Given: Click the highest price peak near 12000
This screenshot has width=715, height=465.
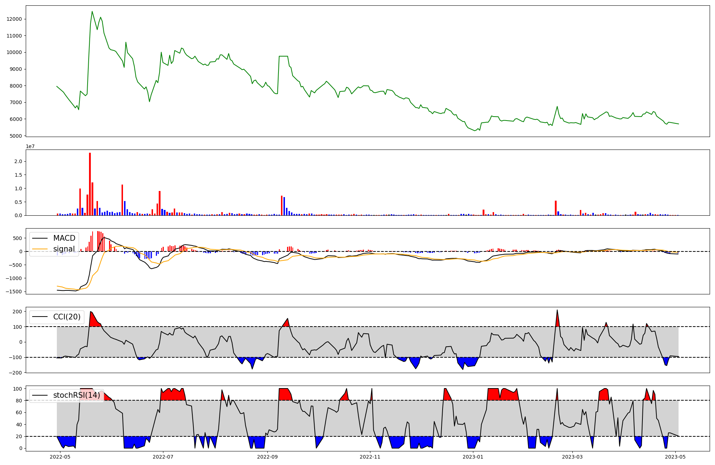Looking at the screenshot, I should 92,12.
